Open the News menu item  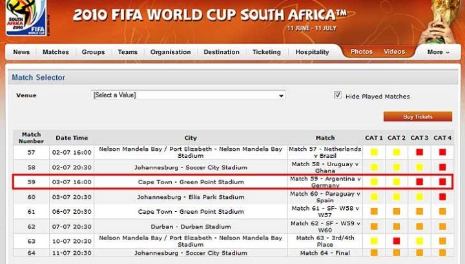[21, 52]
